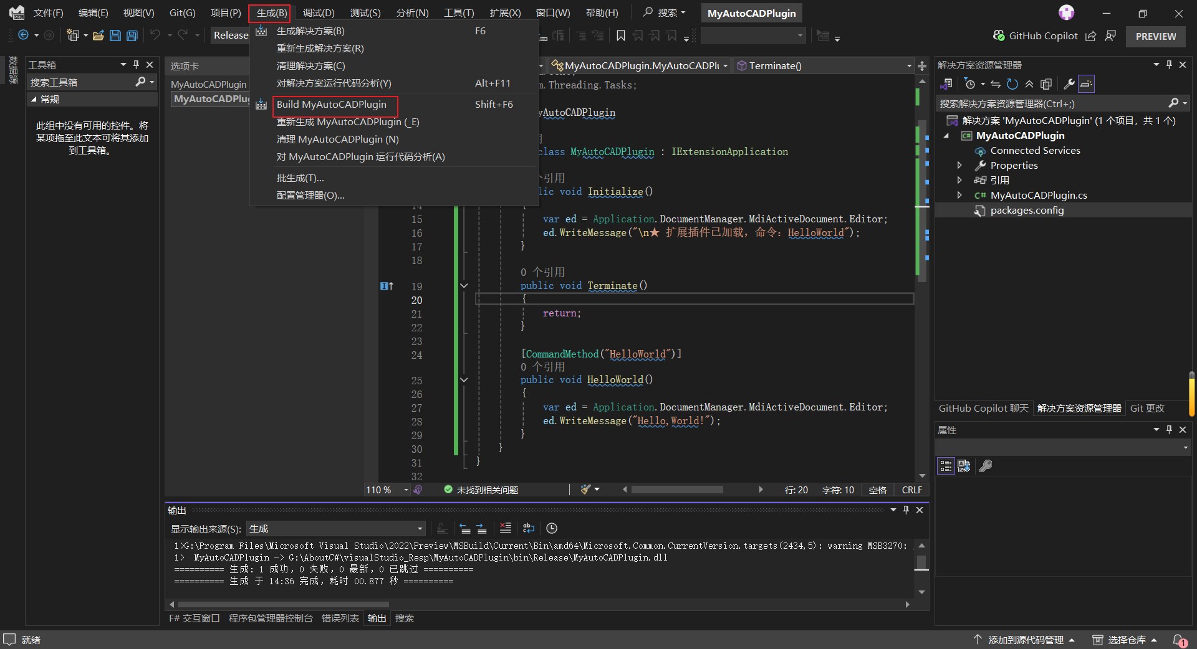Click the property pages wrench icon in Properties panel
1197x649 pixels.
(986, 466)
